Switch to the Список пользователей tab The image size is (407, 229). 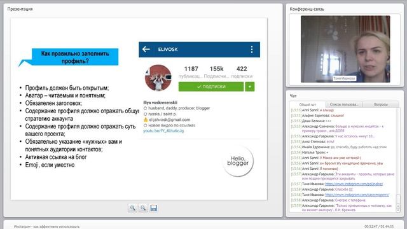click(343, 104)
